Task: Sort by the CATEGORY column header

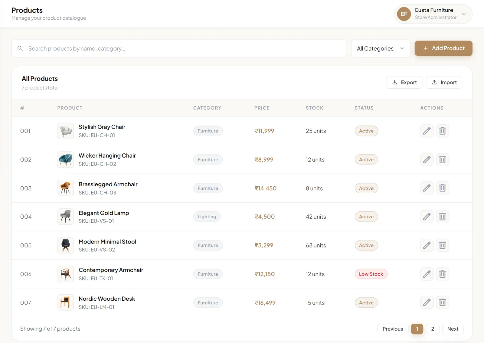Action: (207, 108)
